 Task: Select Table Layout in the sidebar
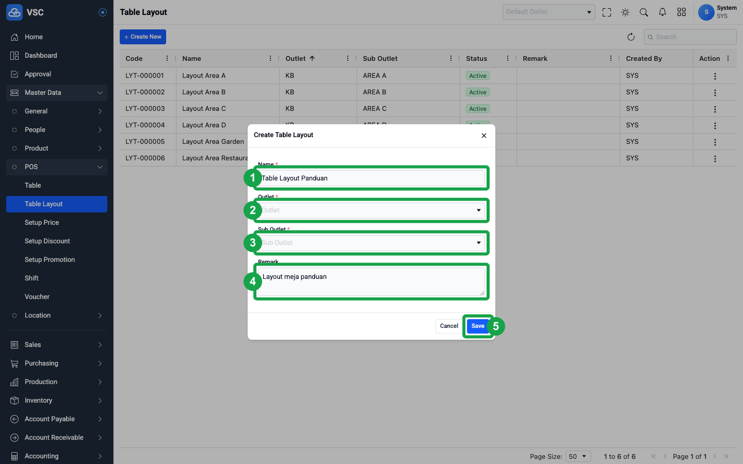click(x=57, y=204)
